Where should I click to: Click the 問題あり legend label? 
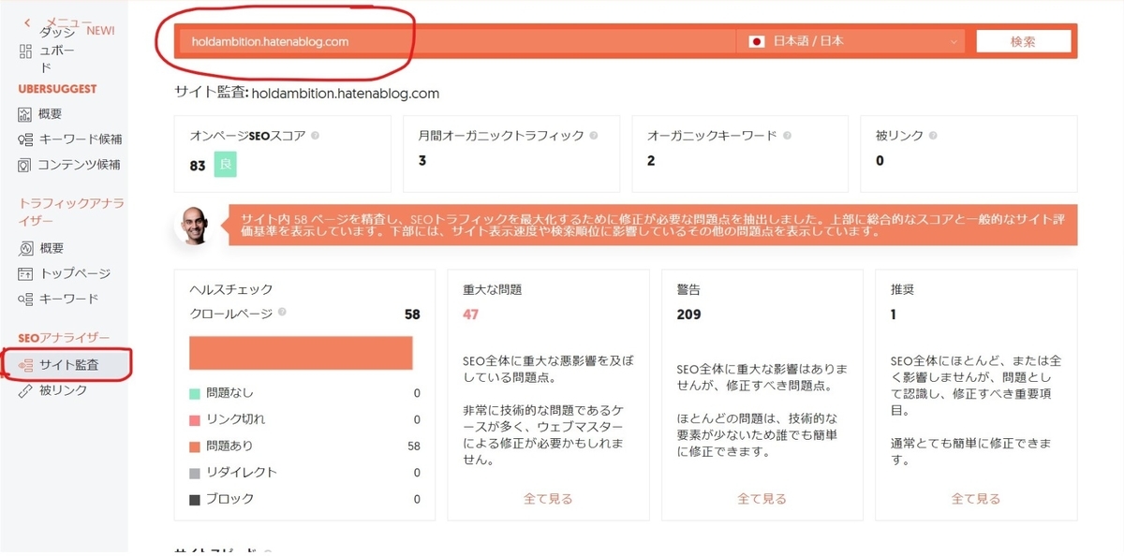coord(229,446)
